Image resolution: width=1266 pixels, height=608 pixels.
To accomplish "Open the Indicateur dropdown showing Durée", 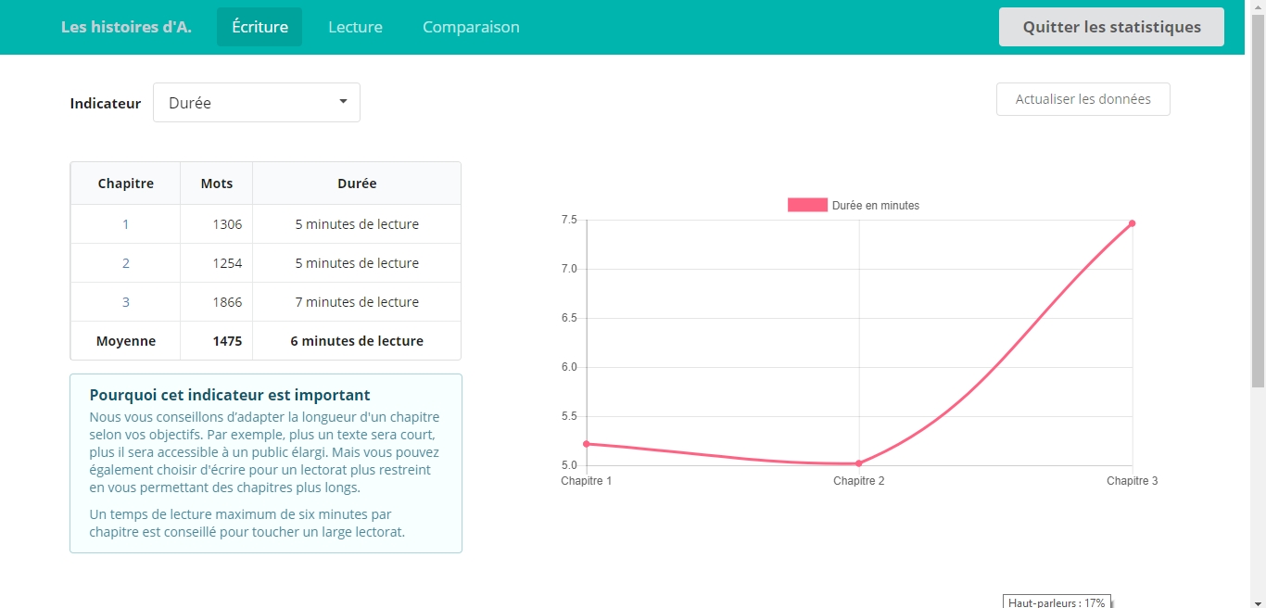I will pyautogui.click(x=256, y=103).
